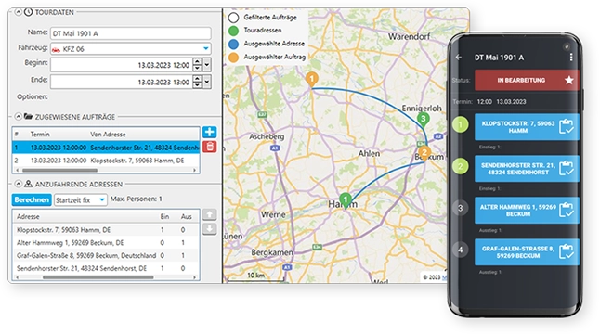
Task: Tap the back arrow on the phone app
Action: (x=459, y=58)
